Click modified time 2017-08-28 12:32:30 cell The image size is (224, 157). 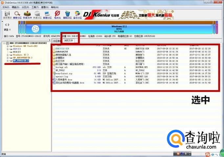[168, 49]
